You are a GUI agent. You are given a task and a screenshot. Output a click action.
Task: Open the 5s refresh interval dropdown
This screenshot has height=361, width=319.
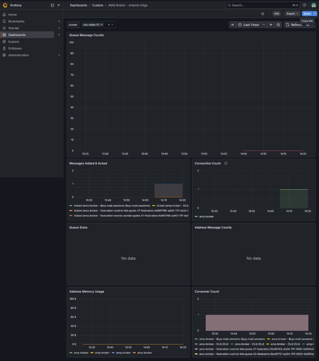(x=309, y=25)
